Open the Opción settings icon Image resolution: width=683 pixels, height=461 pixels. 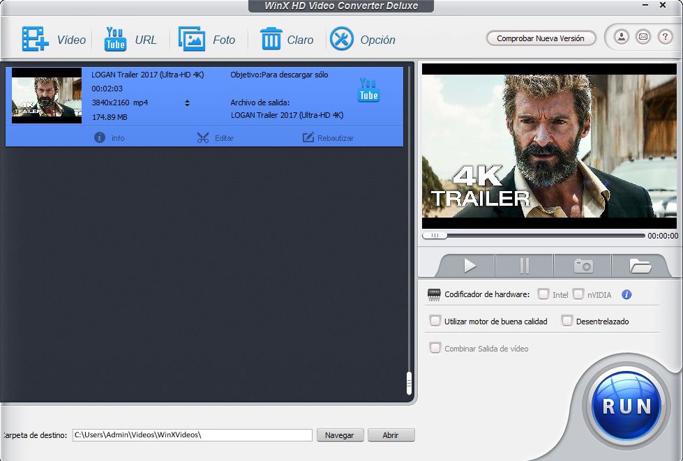point(342,39)
